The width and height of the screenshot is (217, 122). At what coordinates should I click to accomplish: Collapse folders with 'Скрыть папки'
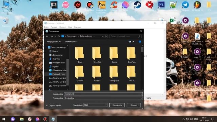(54, 105)
